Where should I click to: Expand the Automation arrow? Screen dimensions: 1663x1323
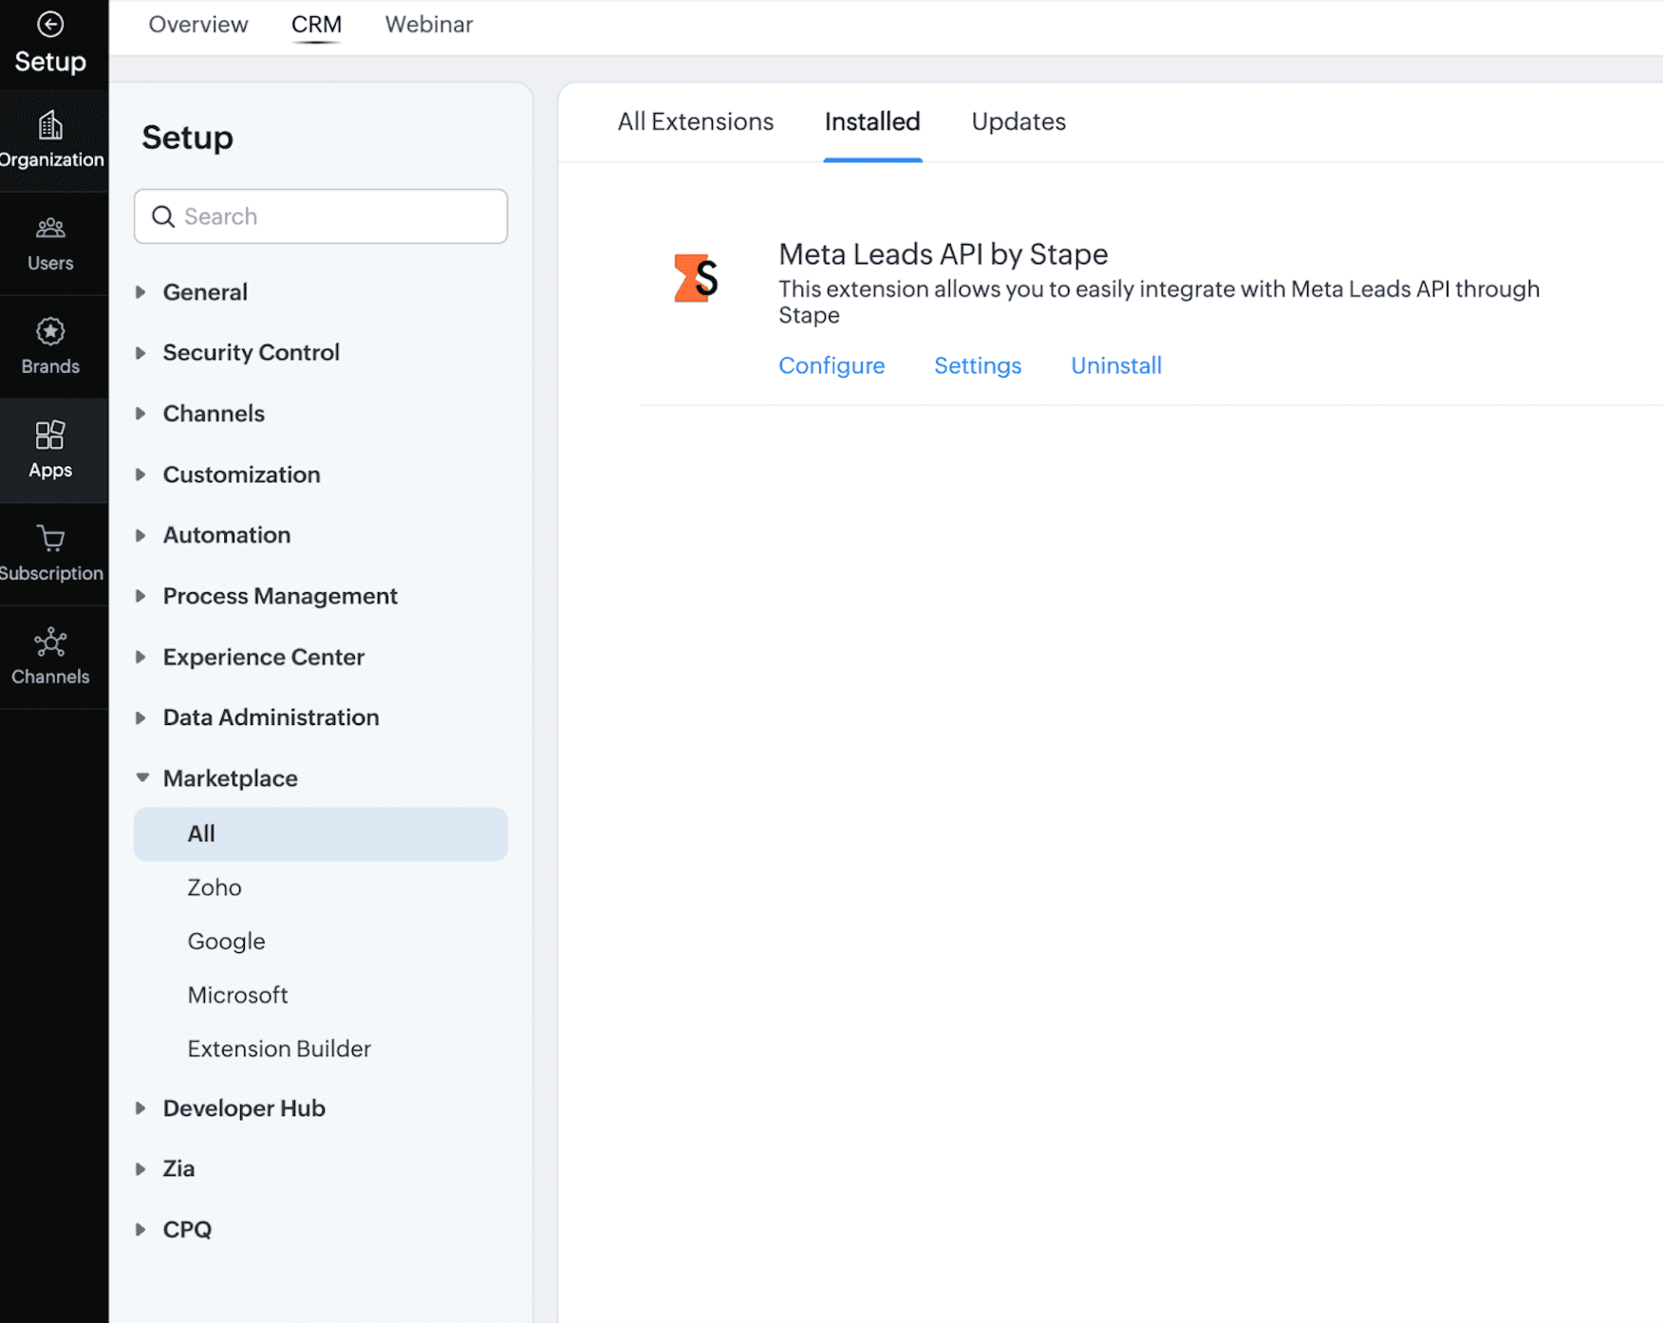(x=140, y=535)
